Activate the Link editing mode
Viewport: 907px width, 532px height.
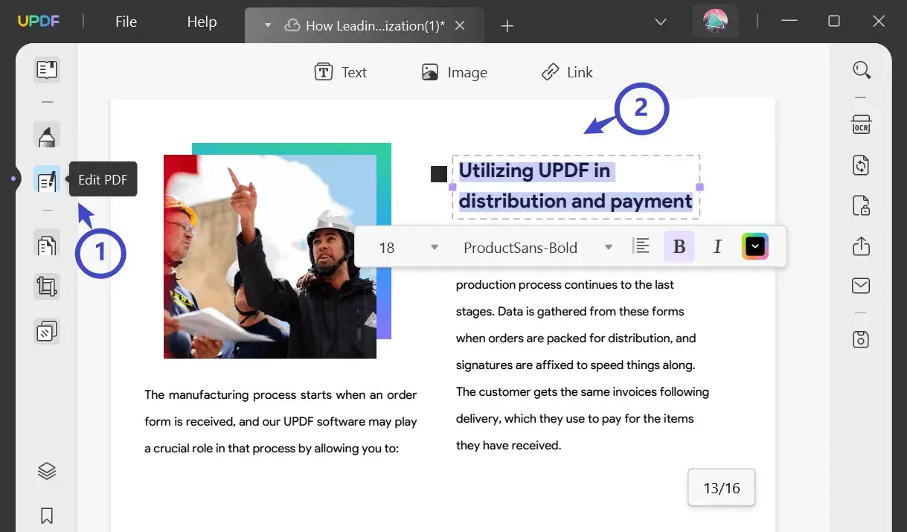(567, 72)
